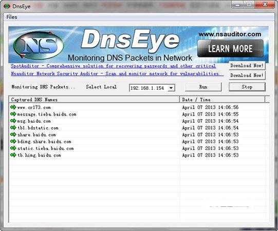Click green arrow icon beside message.tieba.baidu.com
This screenshot has height=231, width=278.
pyautogui.click(x=13, y=114)
